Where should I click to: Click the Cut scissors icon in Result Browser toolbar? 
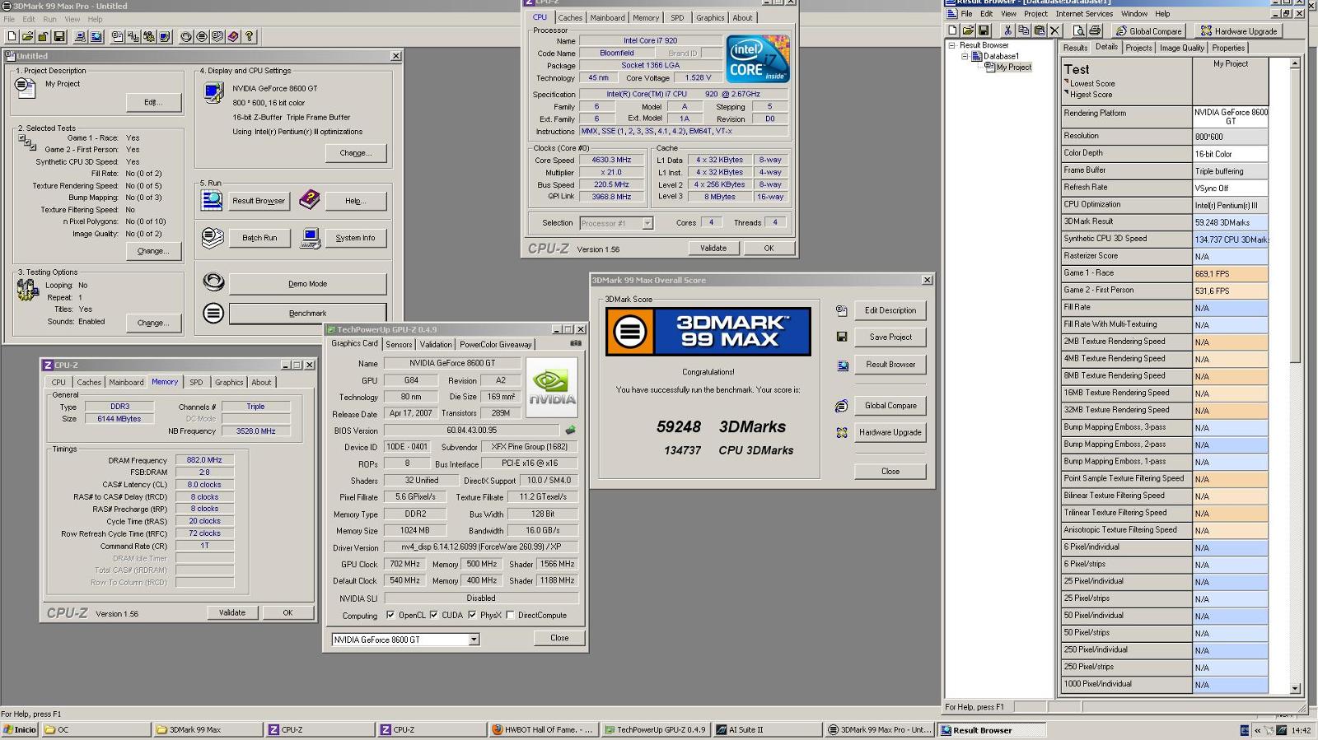1007,30
